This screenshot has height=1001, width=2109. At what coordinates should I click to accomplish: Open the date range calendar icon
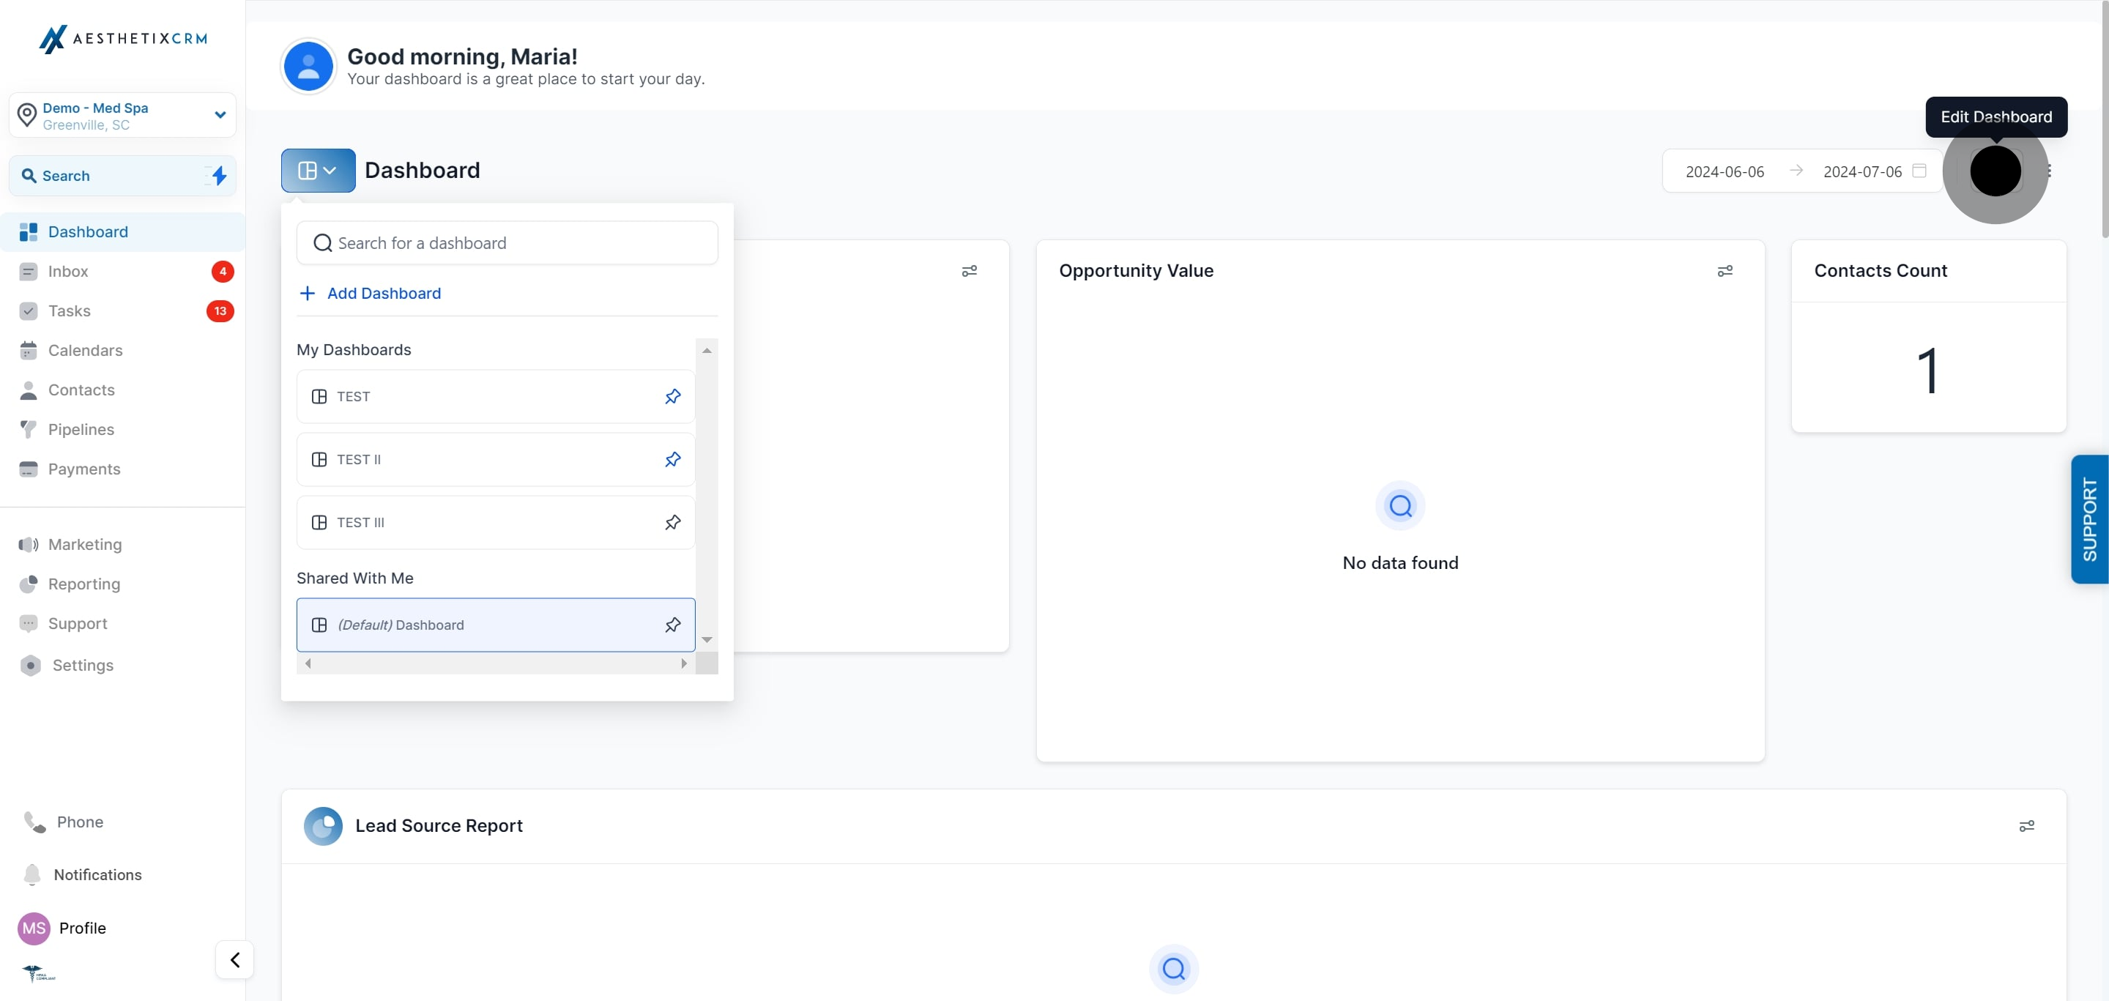tap(1919, 170)
